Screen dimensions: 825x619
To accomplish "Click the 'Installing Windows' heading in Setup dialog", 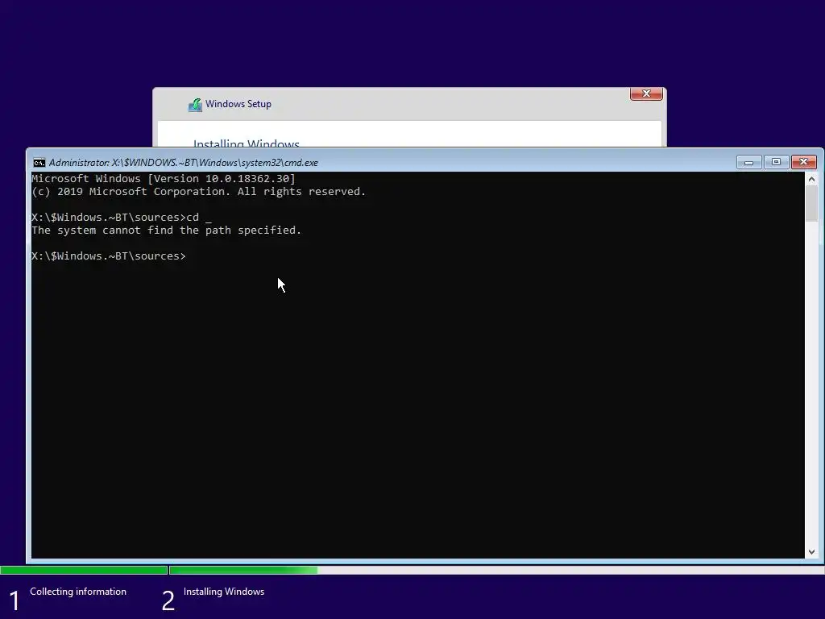I will click(247, 143).
